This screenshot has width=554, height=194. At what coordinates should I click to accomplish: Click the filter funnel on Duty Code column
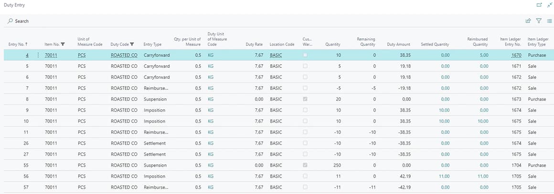tap(132, 44)
